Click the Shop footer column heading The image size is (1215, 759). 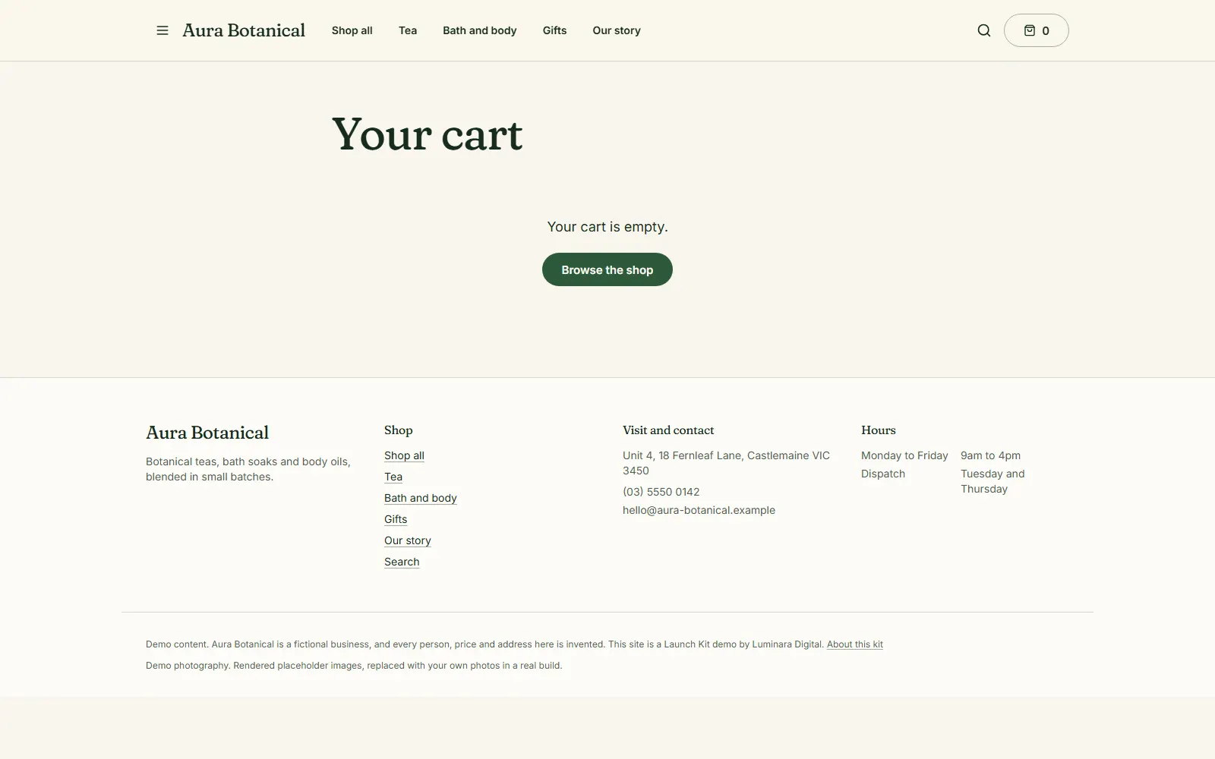(x=399, y=430)
